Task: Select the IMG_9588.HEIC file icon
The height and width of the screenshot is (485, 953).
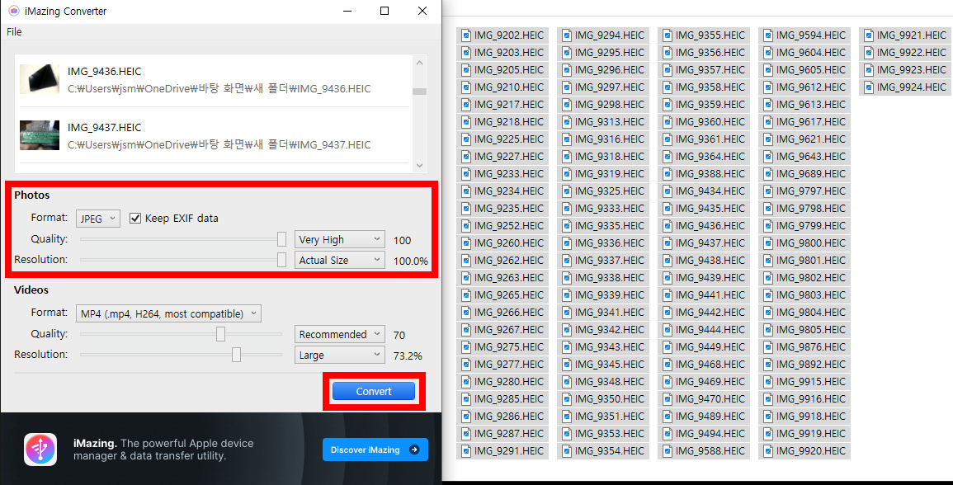Action: pos(668,451)
